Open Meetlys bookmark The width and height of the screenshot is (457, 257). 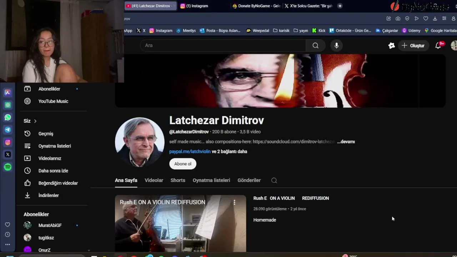click(x=186, y=31)
